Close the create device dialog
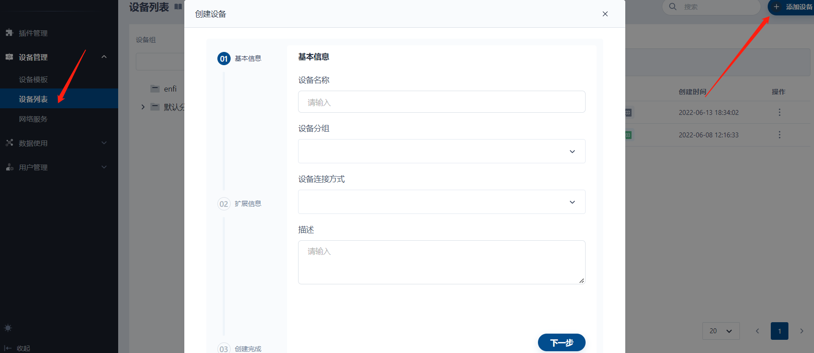Screen dimensions: 814x353 (x=605, y=14)
